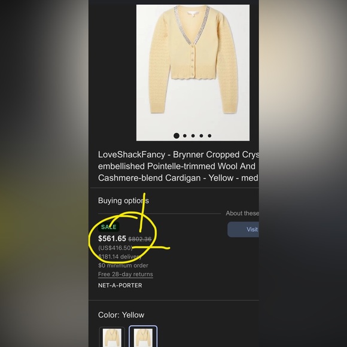Click the LoveShackFancy product title text
Screen dimensions: 347x347
click(x=178, y=166)
